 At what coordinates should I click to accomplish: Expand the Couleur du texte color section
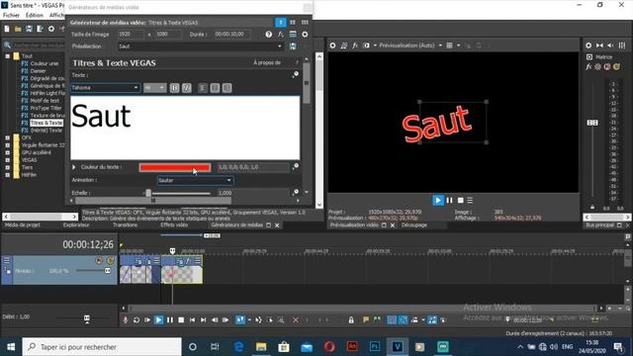click(x=74, y=167)
